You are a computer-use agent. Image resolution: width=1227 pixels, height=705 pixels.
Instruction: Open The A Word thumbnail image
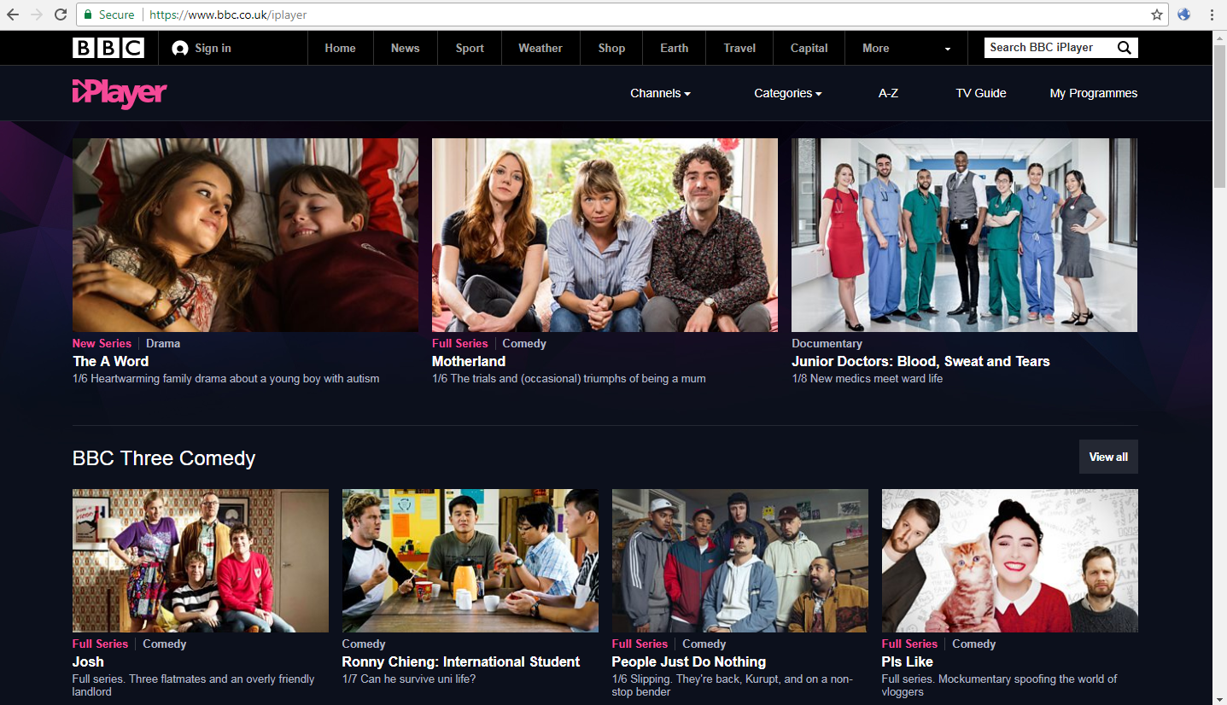coord(245,235)
